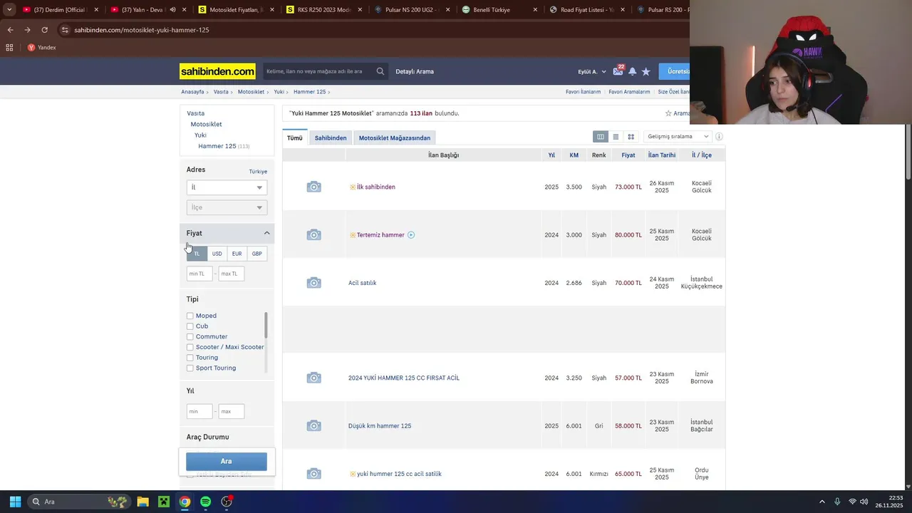Switch to table list view icon
The image size is (912, 513).
coord(601,137)
